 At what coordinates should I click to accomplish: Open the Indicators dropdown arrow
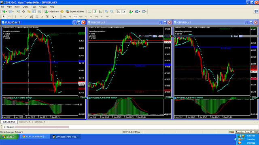tap(132, 12)
